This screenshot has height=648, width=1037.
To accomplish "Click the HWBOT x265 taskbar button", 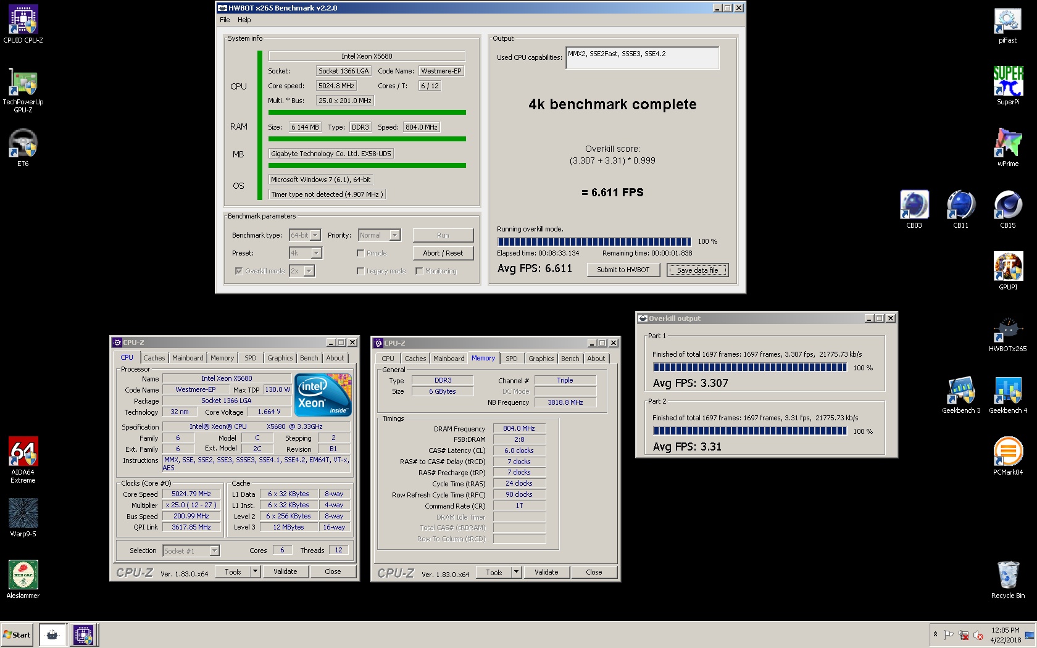I will pos(52,634).
